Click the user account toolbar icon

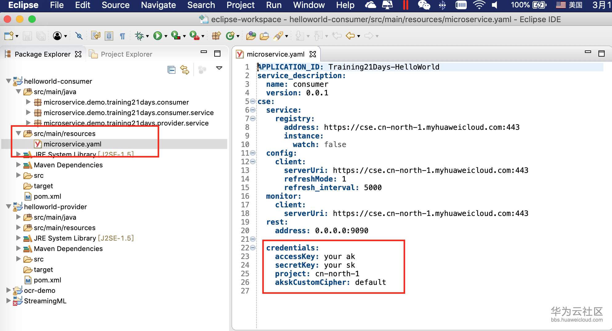57,36
